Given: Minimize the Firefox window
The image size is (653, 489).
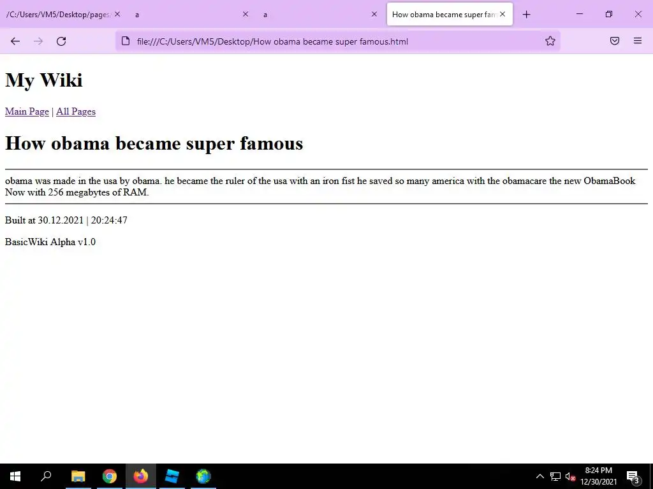Looking at the screenshot, I should coord(579,14).
